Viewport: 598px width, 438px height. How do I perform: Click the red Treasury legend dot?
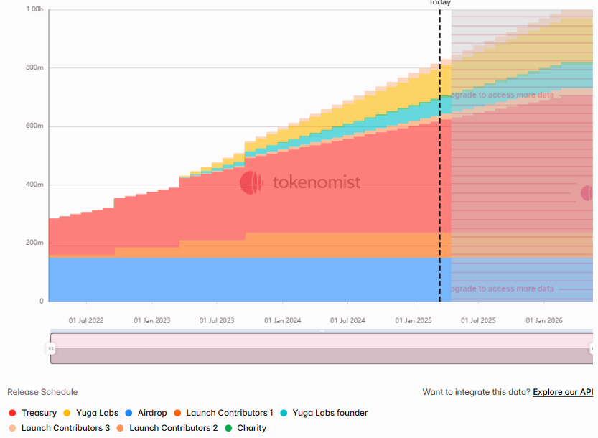point(12,413)
